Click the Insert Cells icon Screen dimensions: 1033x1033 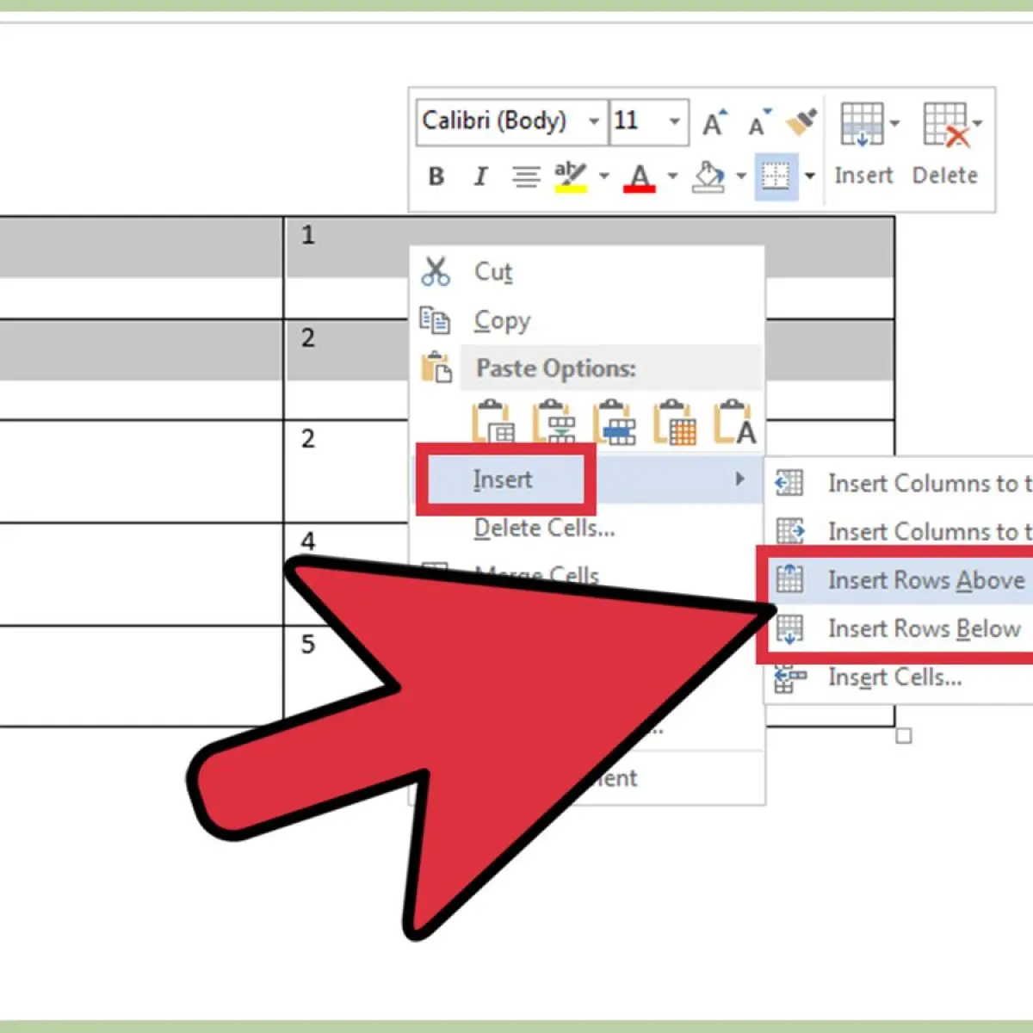click(789, 677)
